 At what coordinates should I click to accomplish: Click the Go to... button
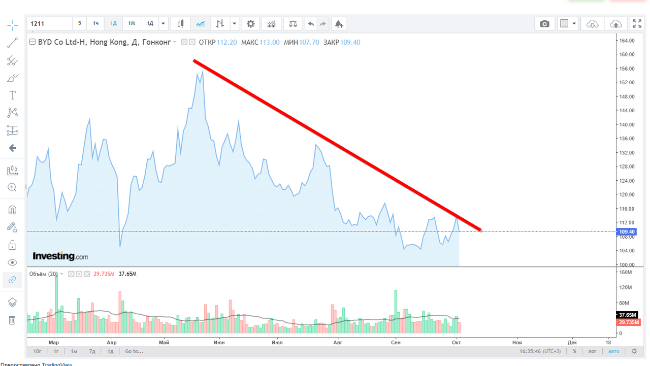134,351
